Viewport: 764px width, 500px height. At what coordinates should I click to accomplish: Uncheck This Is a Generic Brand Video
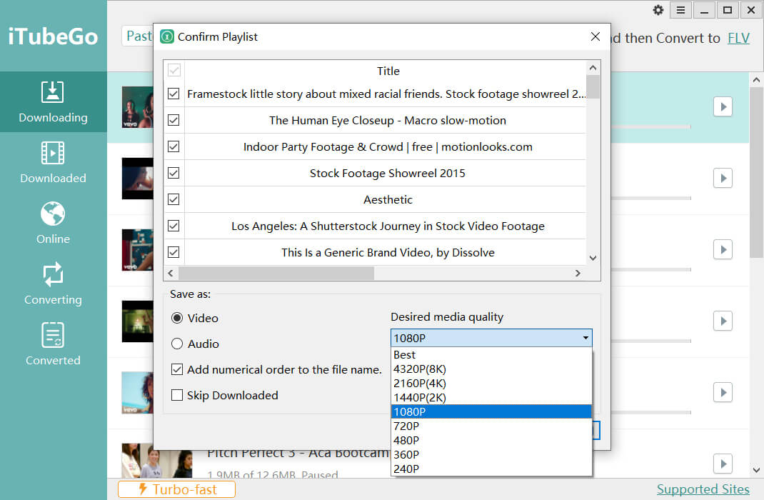(174, 252)
